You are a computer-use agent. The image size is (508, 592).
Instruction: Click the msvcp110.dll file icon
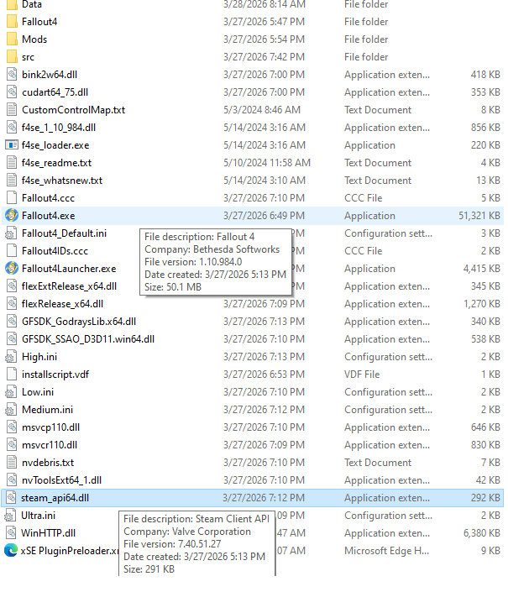click(x=12, y=427)
